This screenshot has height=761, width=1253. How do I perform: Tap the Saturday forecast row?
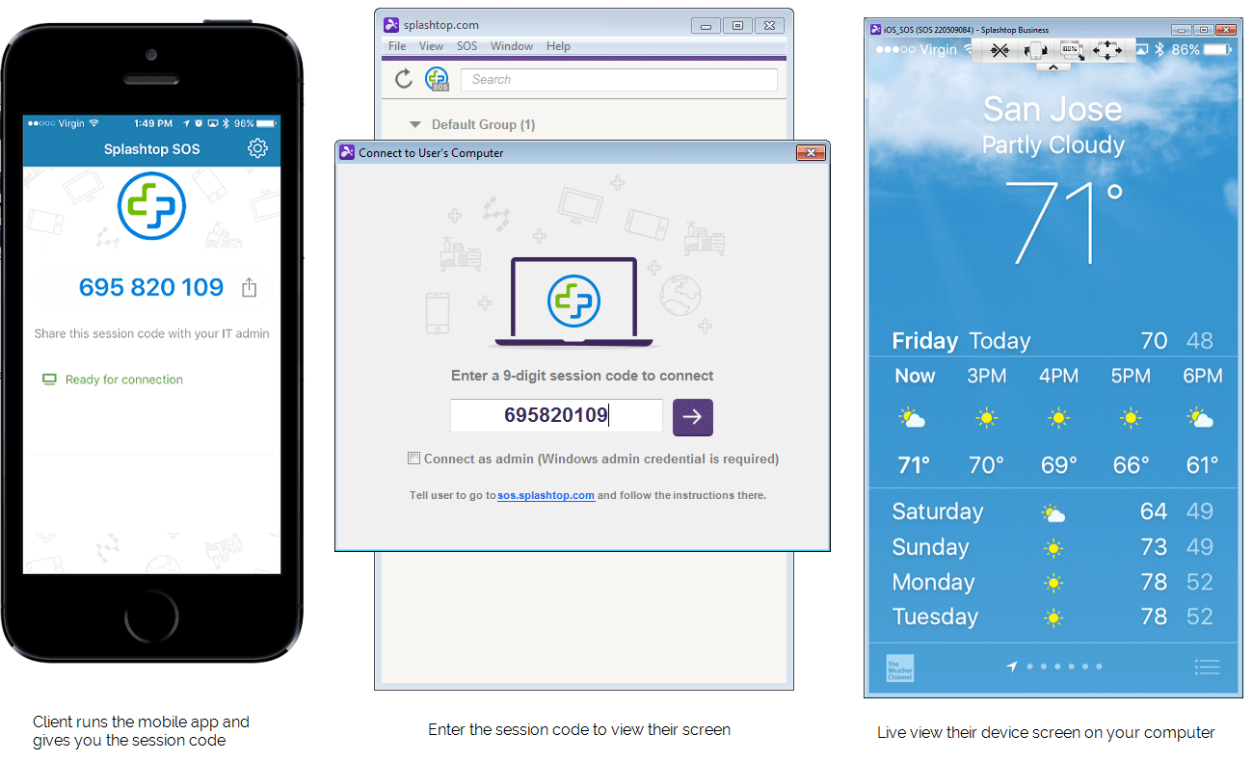click(x=1053, y=512)
